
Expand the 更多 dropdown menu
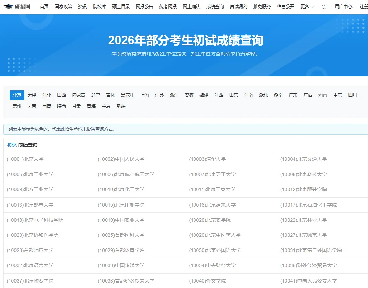(307, 7)
